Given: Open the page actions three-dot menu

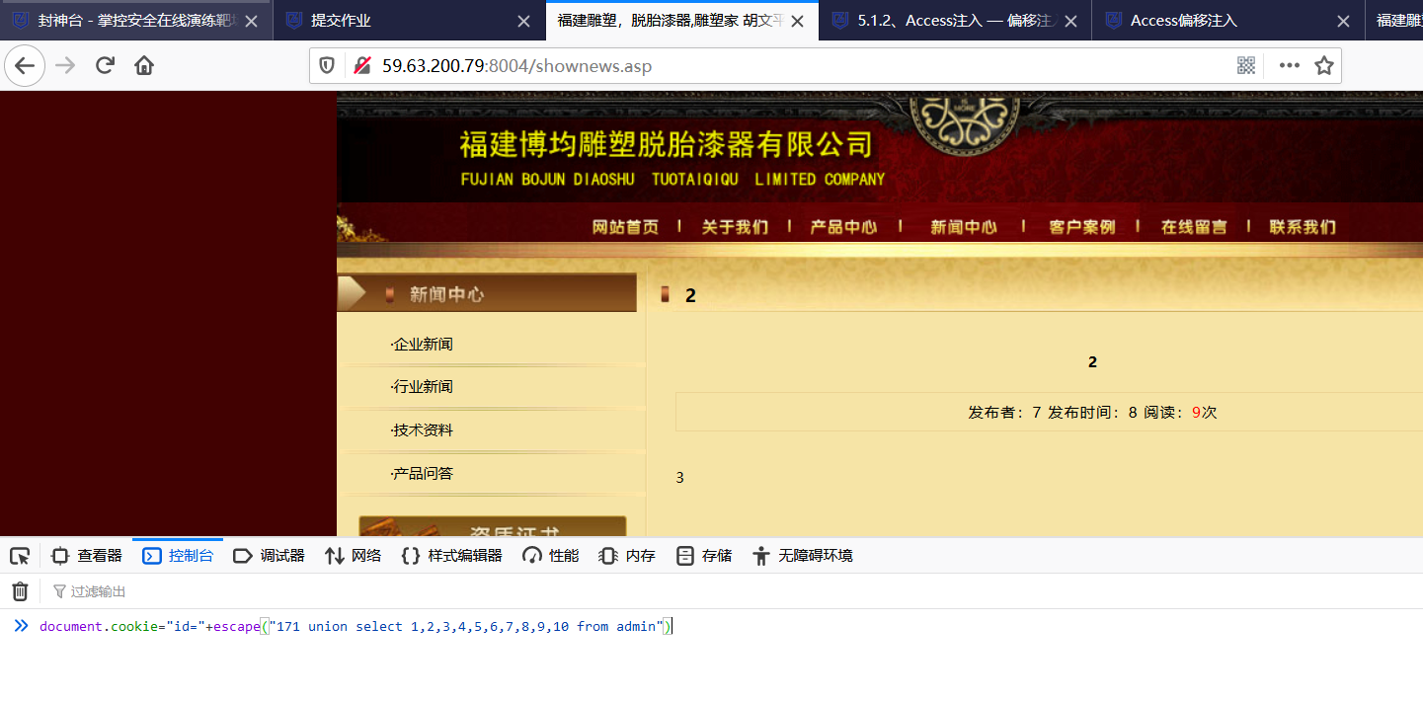Looking at the screenshot, I should (x=1290, y=65).
